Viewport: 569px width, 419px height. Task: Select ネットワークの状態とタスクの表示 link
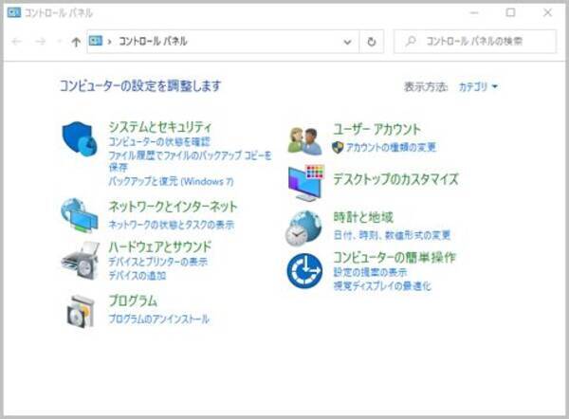point(171,225)
